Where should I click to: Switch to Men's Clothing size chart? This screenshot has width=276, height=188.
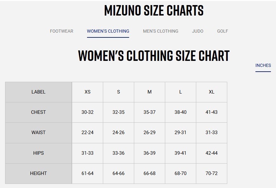coord(160,31)
